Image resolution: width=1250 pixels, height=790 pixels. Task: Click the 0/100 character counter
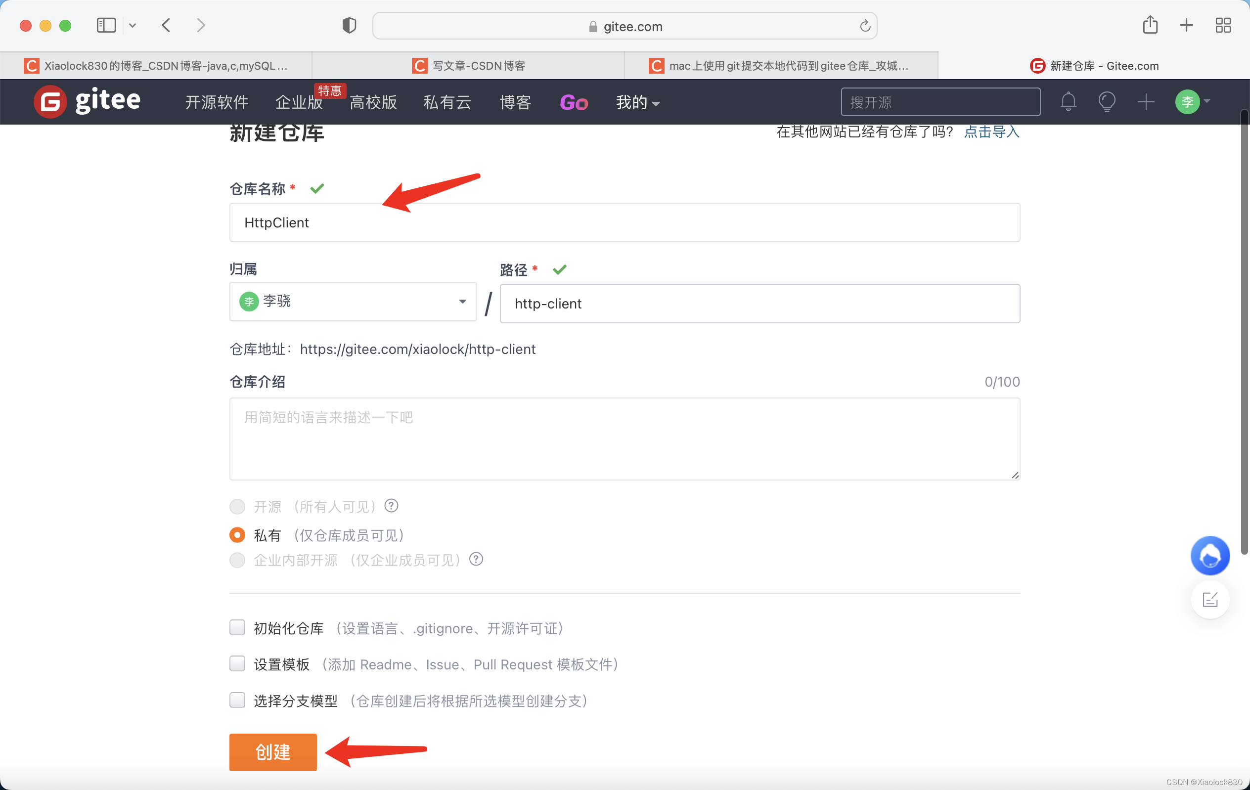coord(1002,382)
